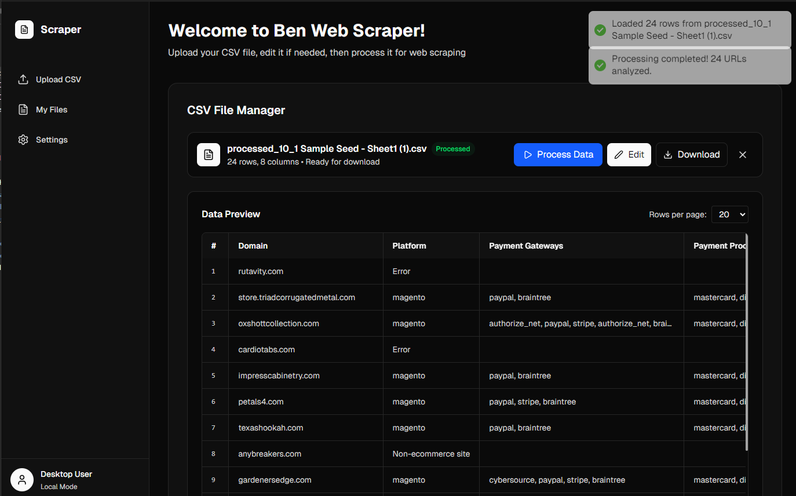
Task: Go to My Files in sidebar
Action: tap(75, 110)
